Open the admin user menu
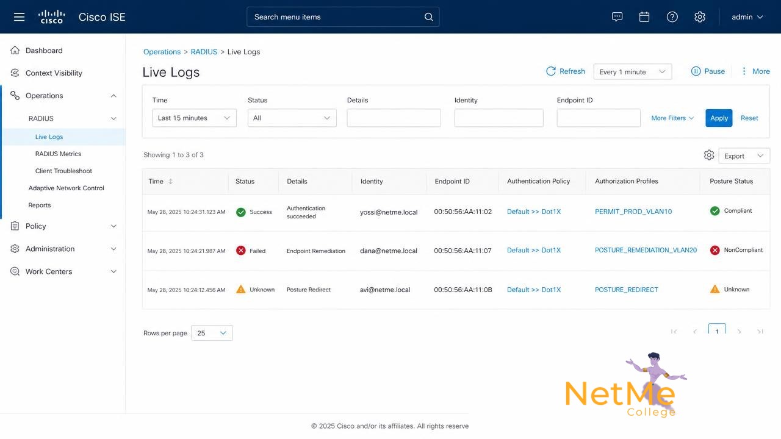The width and height of the screenshot is (781, 439). click(747, 17)
